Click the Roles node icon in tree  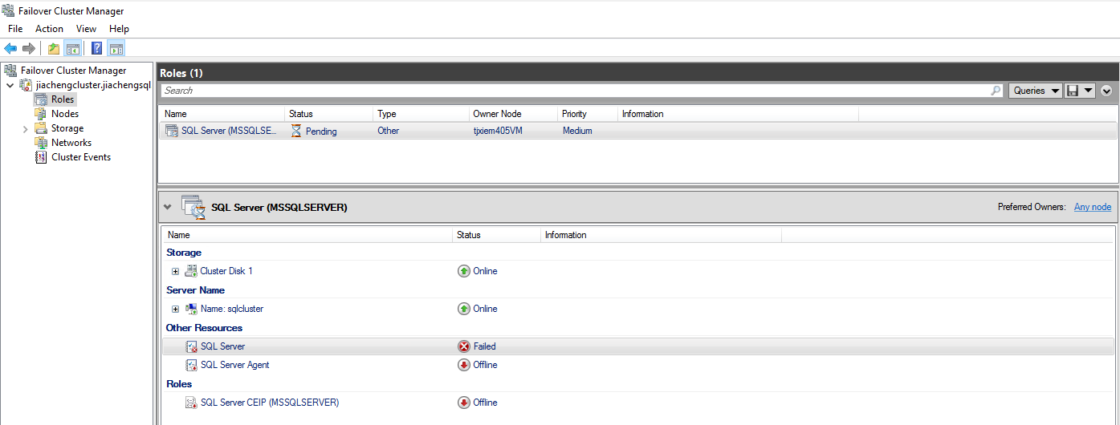[x=41, y=99]
